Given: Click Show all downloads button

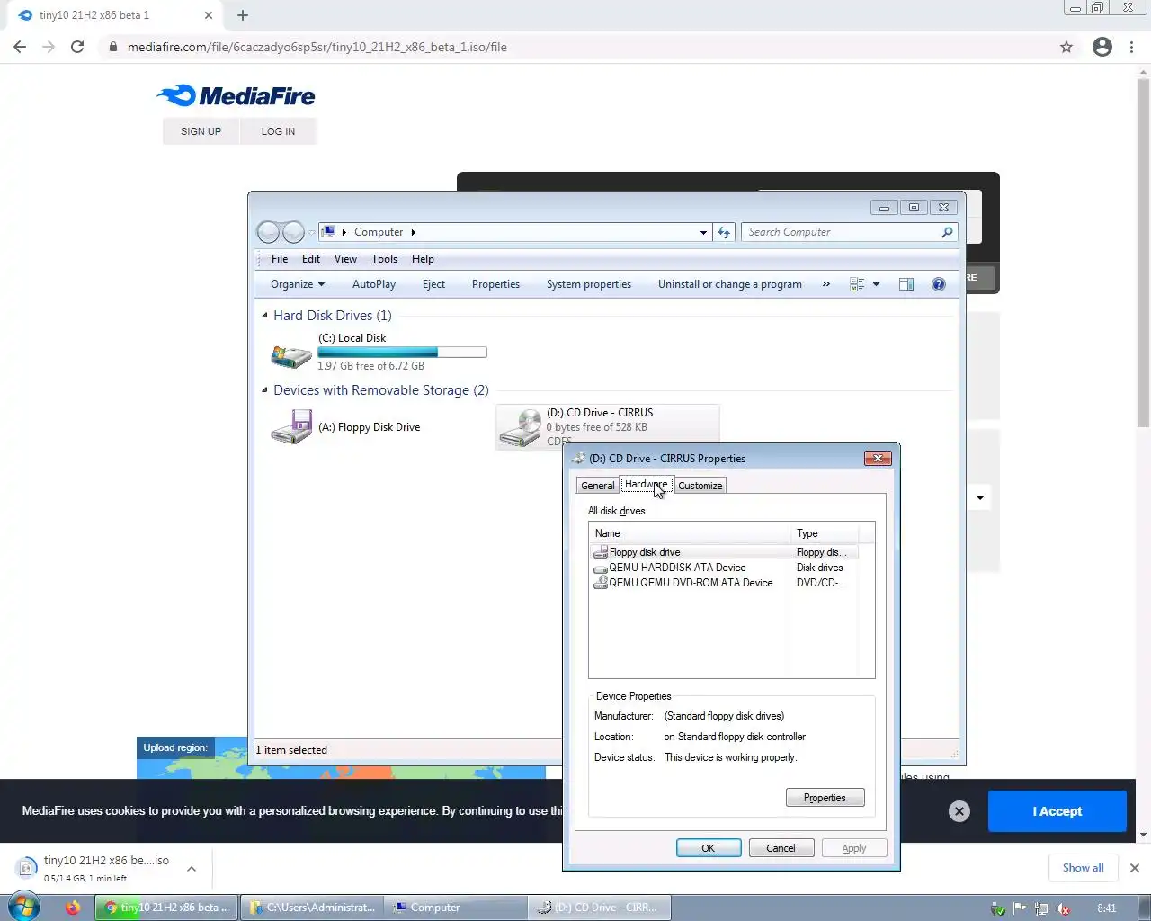Looking at the screenshot, I should click(x=1083, y=868).
